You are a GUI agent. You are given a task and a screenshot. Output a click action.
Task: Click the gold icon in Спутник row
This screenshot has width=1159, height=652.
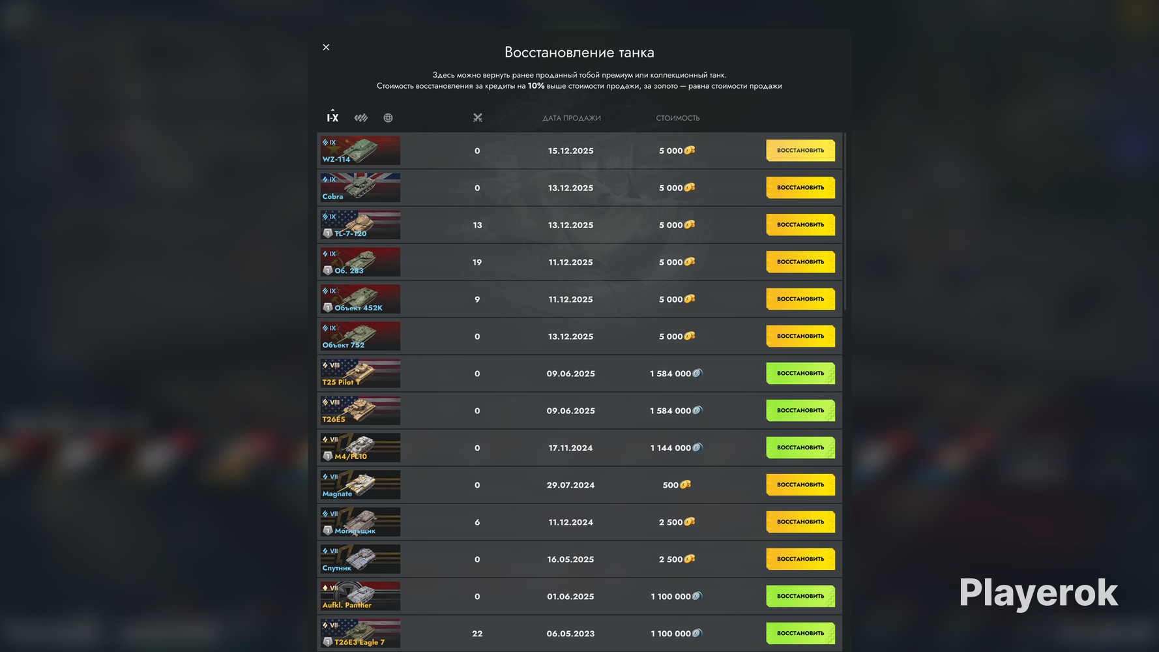point(690,559)
